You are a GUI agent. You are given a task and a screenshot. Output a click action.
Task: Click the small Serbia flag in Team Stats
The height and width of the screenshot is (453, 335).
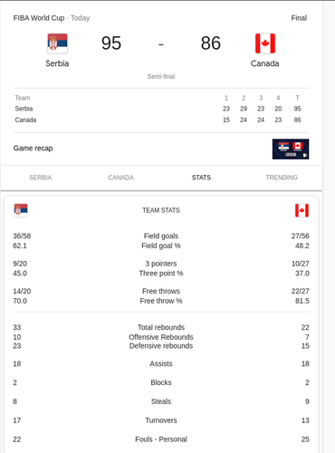pos(21,210)
